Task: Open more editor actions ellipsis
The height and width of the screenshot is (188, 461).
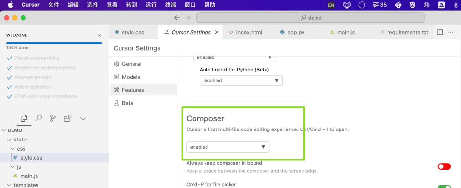Action: coord(450,32)
